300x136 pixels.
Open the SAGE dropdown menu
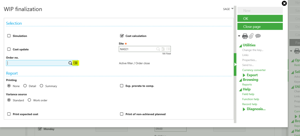click(228, 9)
